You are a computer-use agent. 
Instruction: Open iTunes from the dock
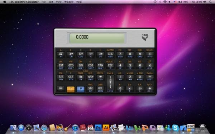75,128
